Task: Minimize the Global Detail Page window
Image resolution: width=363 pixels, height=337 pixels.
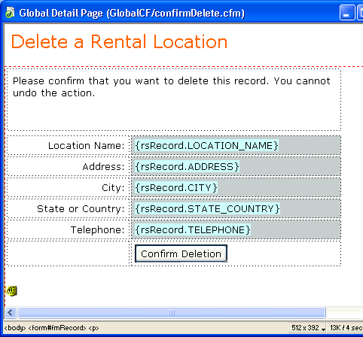Action: pyautogui.click(x=347, y=12)
